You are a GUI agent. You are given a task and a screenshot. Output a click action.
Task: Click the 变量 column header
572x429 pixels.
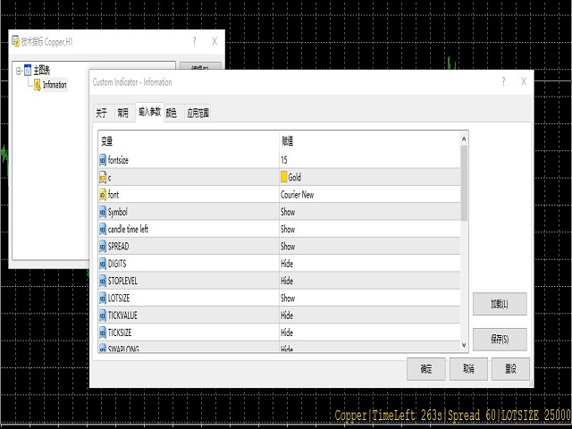click(x=189, y=141)
